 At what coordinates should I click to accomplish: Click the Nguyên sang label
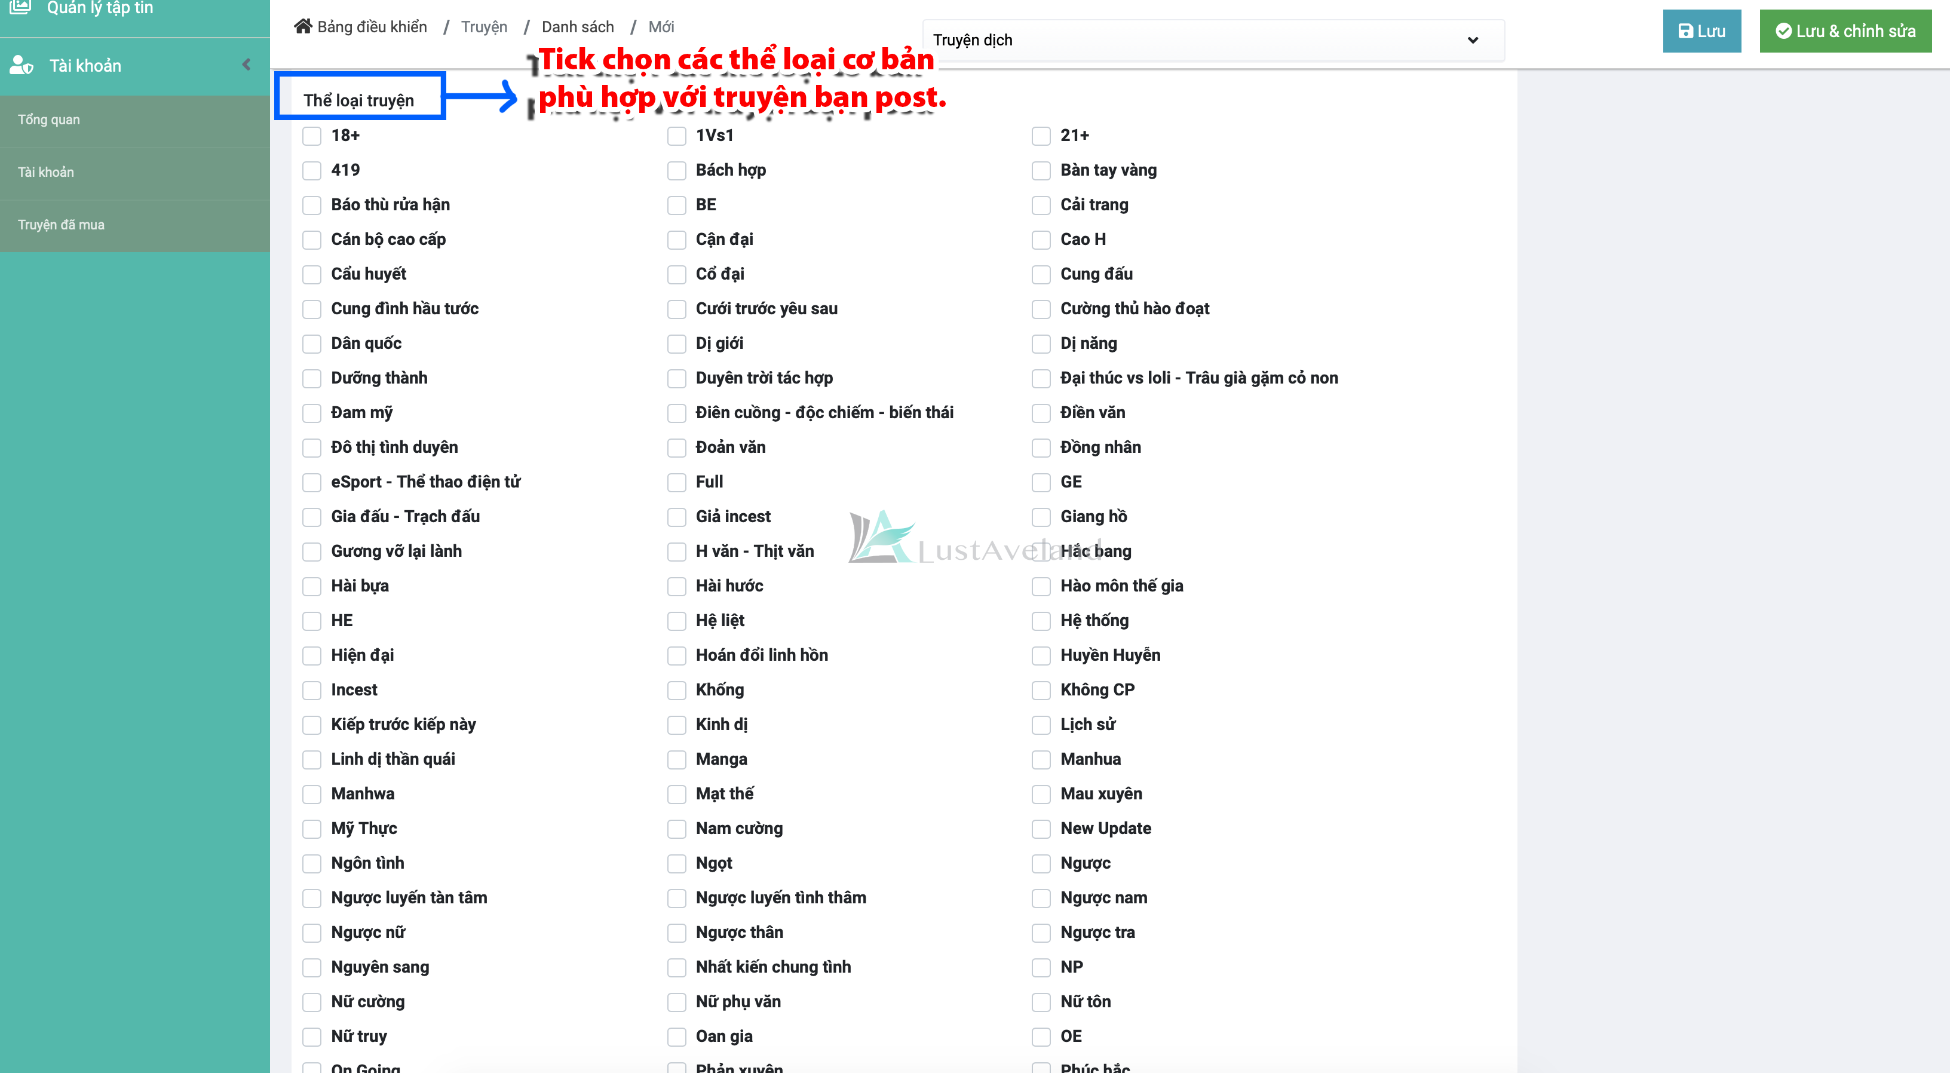coord(380,967)
